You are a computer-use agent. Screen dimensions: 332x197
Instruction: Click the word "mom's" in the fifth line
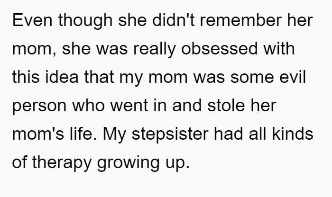pos(38,134)
